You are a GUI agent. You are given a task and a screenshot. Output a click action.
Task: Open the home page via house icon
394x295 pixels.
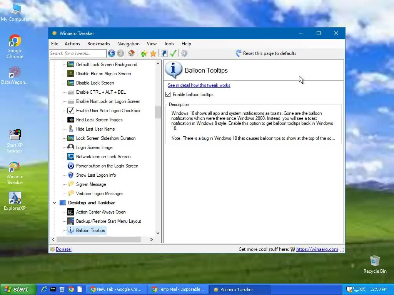click(132, 53)
